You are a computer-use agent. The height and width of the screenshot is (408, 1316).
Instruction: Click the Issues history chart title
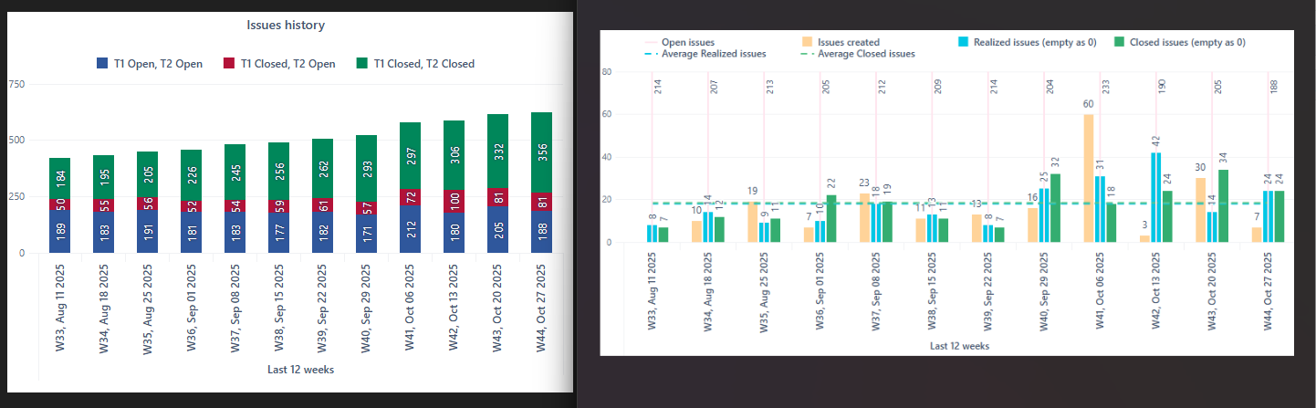(286, 26)
